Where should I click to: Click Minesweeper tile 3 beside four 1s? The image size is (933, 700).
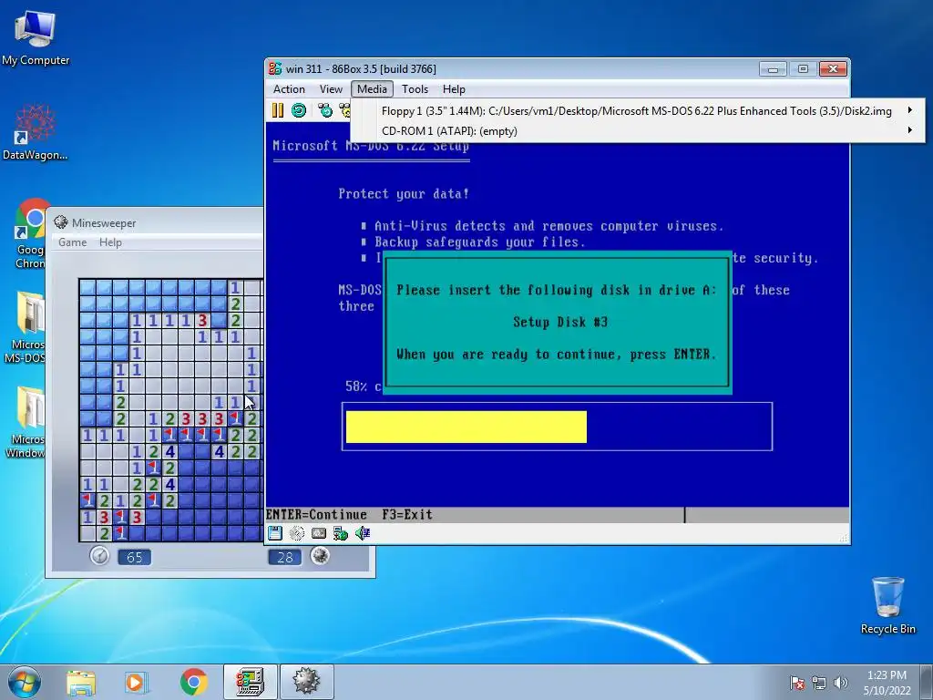203,320
